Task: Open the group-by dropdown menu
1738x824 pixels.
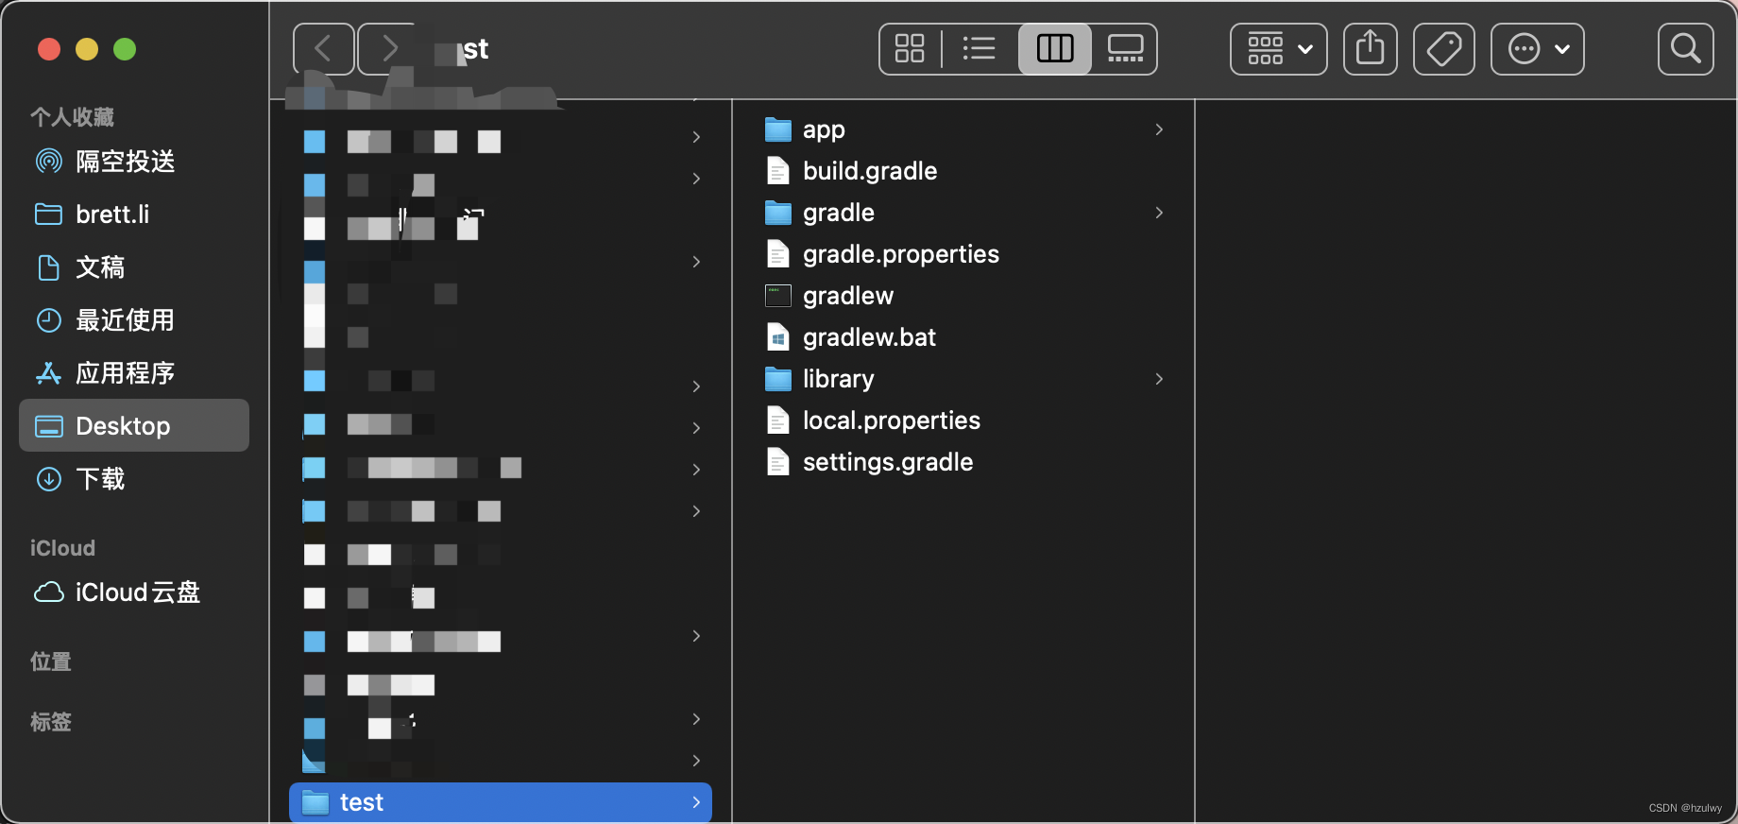Action: [1279, 48]
